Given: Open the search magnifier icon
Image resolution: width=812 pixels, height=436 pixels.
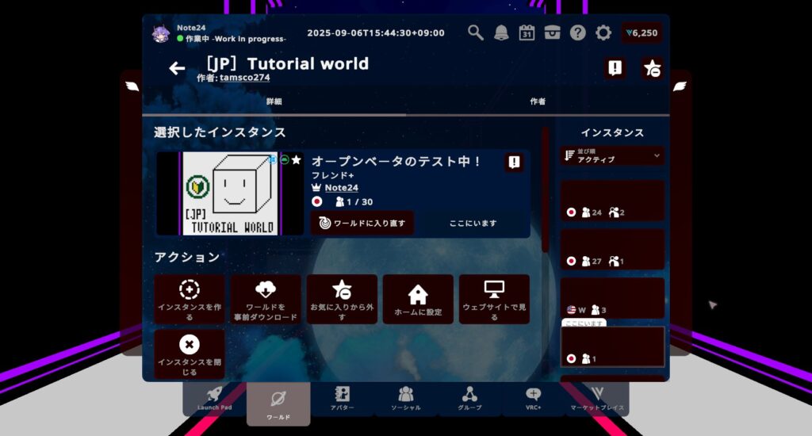Looking at the screenshot, I should coord(476,33).
